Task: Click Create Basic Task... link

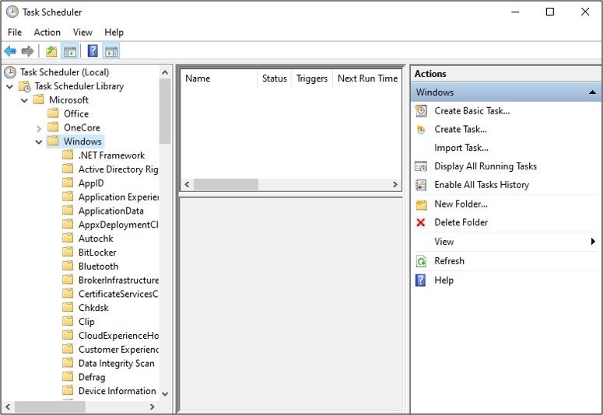Action: [472, 110]
